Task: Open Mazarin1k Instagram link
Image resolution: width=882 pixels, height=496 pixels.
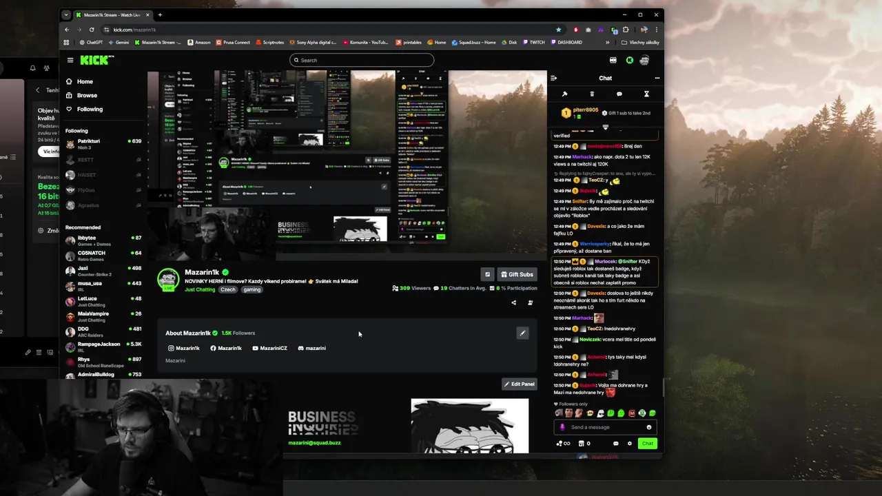Action: click(184, 348)
